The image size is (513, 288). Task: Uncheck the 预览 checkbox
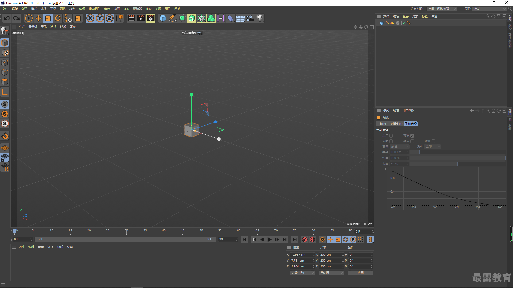click(x=412, y=136)
